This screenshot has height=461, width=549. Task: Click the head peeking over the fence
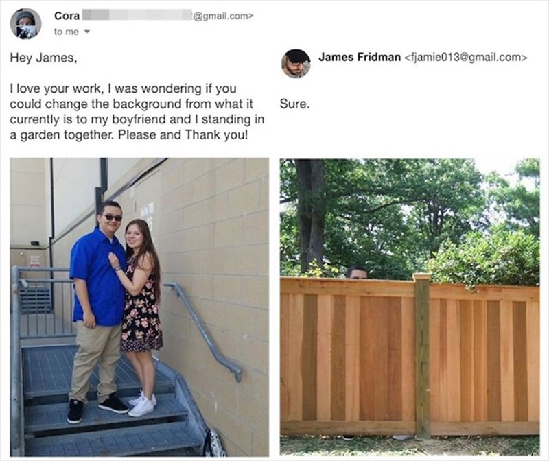(x=357, y=272)
